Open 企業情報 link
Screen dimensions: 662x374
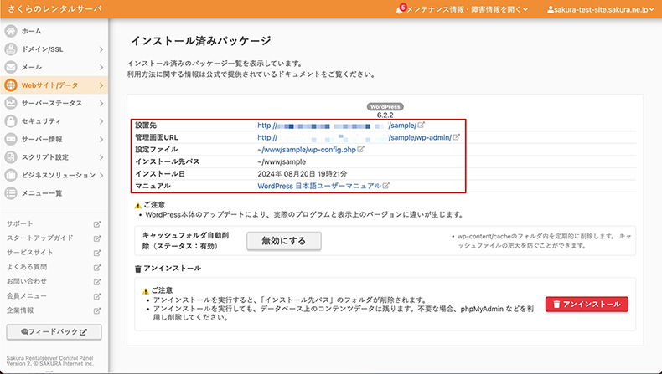tap(20, 310)
